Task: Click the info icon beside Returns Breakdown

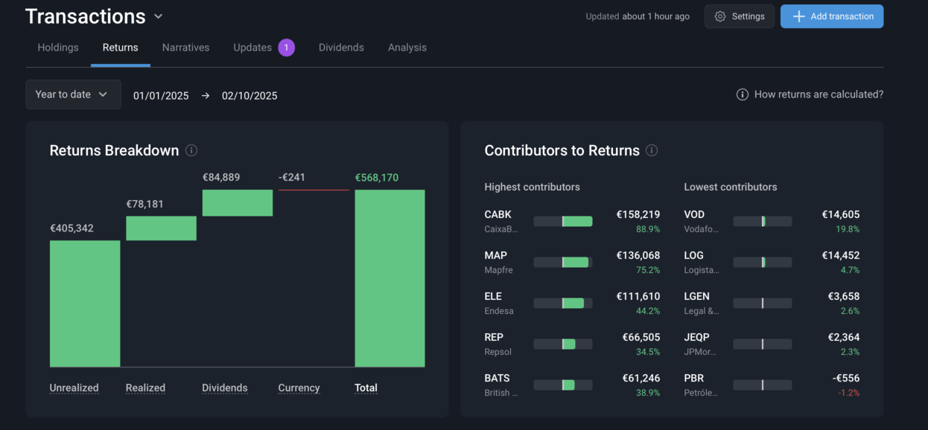Action: pos(191,150)
